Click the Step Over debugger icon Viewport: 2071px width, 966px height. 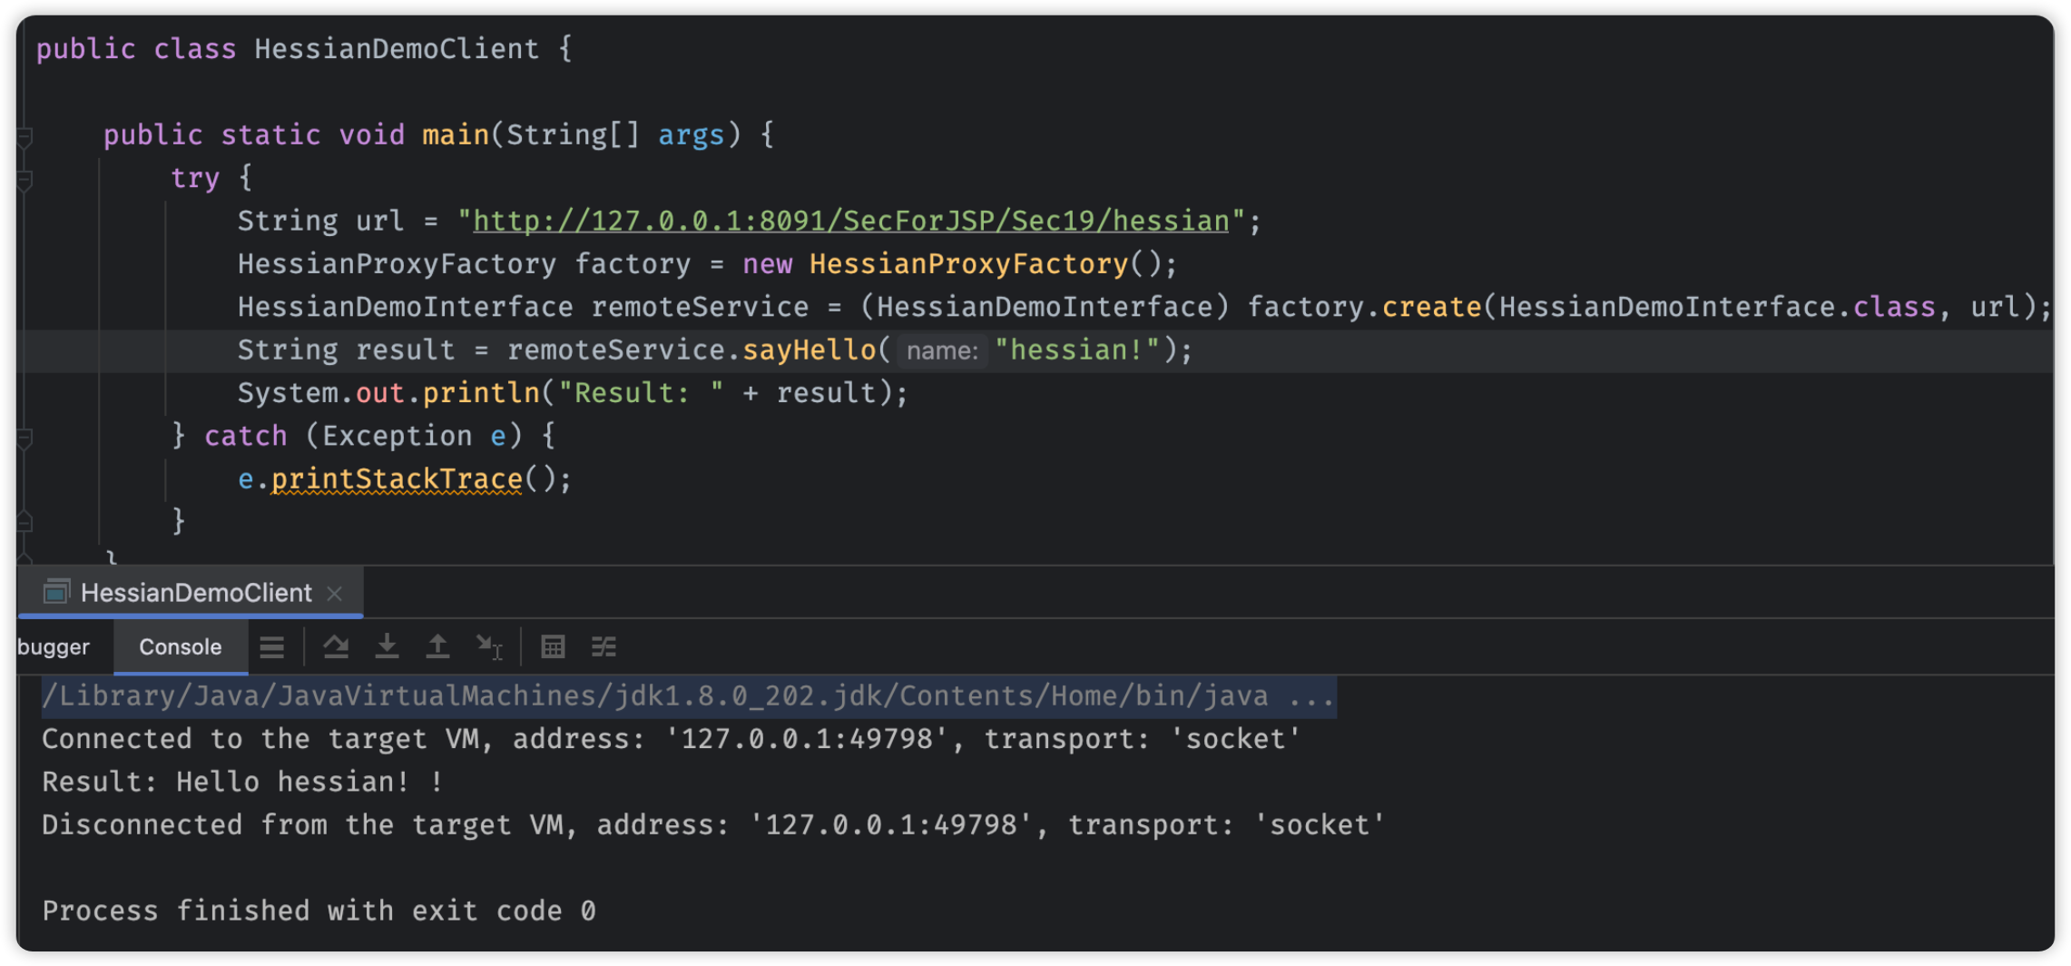click(x=337, y=646)
